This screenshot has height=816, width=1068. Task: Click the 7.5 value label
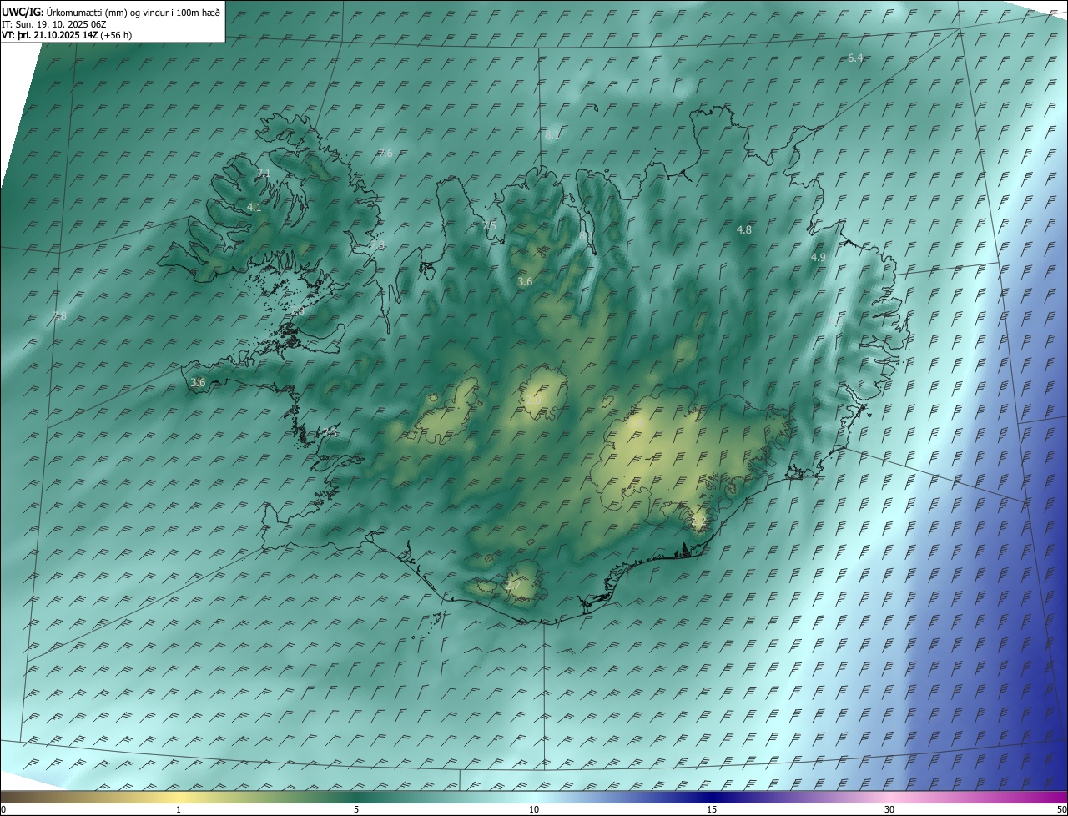(x=489, y=226)
